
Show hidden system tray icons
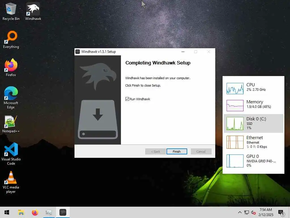[240, 212]
